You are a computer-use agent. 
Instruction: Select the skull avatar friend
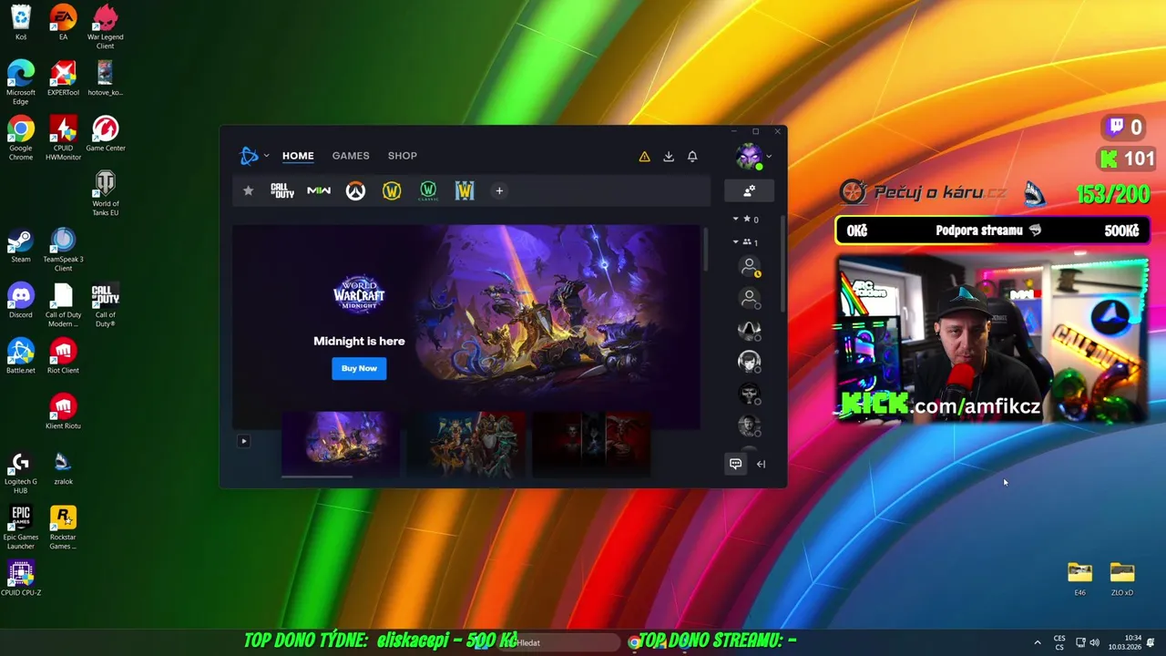pyautogui.click(x=749, y=393)
